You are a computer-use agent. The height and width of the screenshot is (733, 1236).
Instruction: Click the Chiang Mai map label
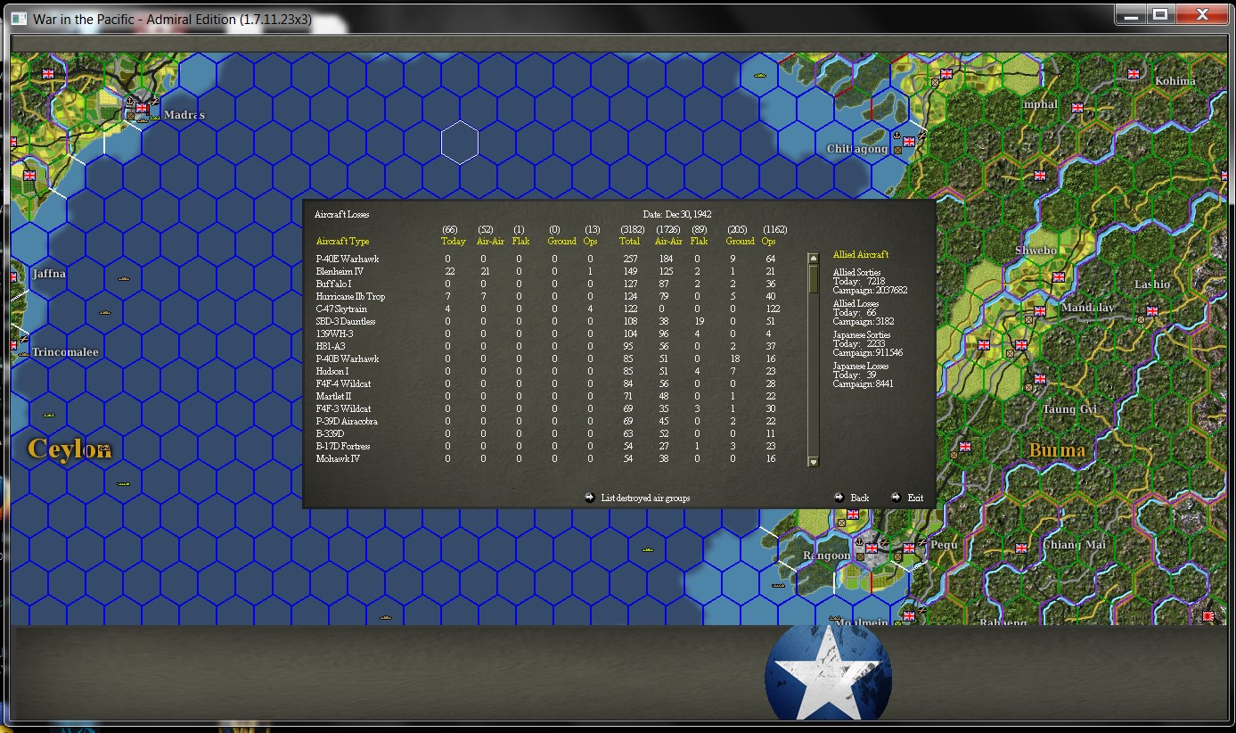click(x=1075, y=545)
